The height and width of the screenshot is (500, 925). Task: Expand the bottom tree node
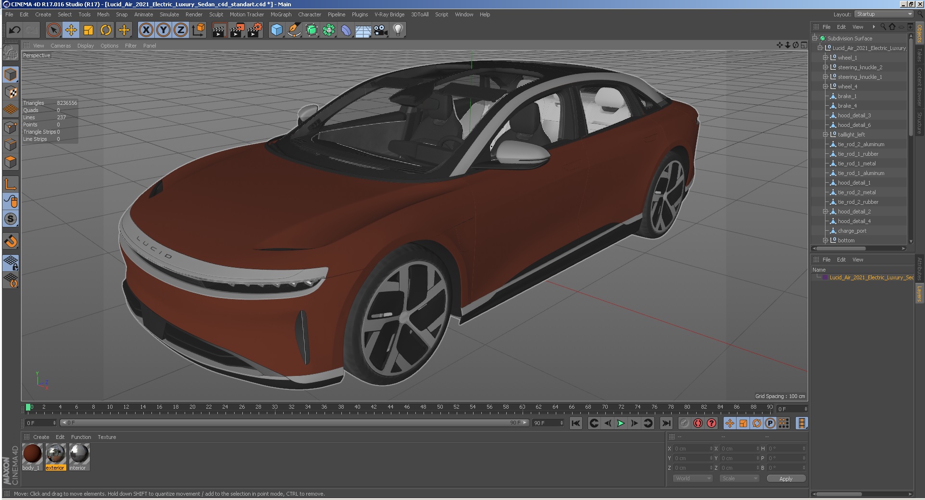(x=825, y=240)
